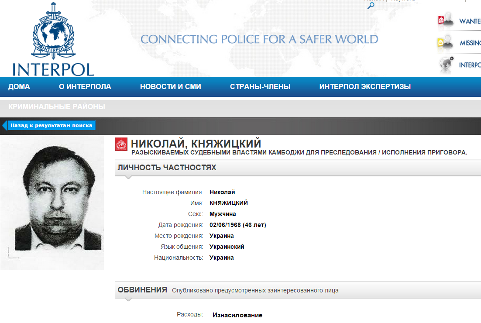Click the CONNECTING POLICE FOR A SAFER WORLD slogan
The image size is (481, 323).
(x=259, y=39)
